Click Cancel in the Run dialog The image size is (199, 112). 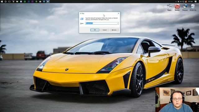click(x=104, y=30)
